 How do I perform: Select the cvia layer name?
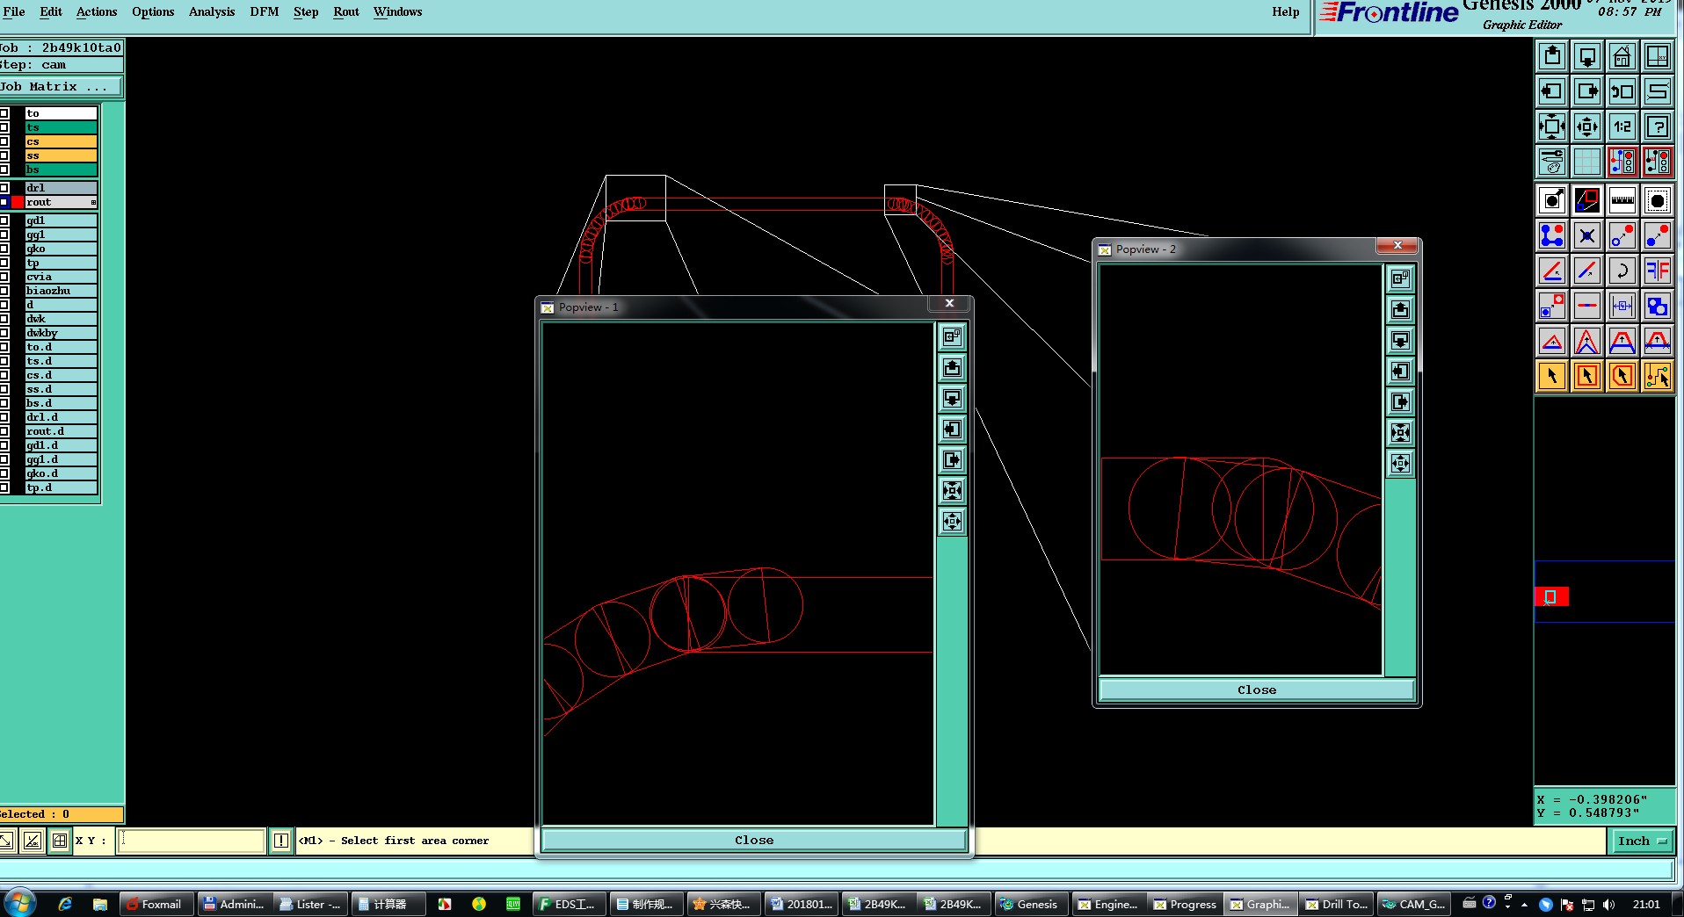(61, 277)
